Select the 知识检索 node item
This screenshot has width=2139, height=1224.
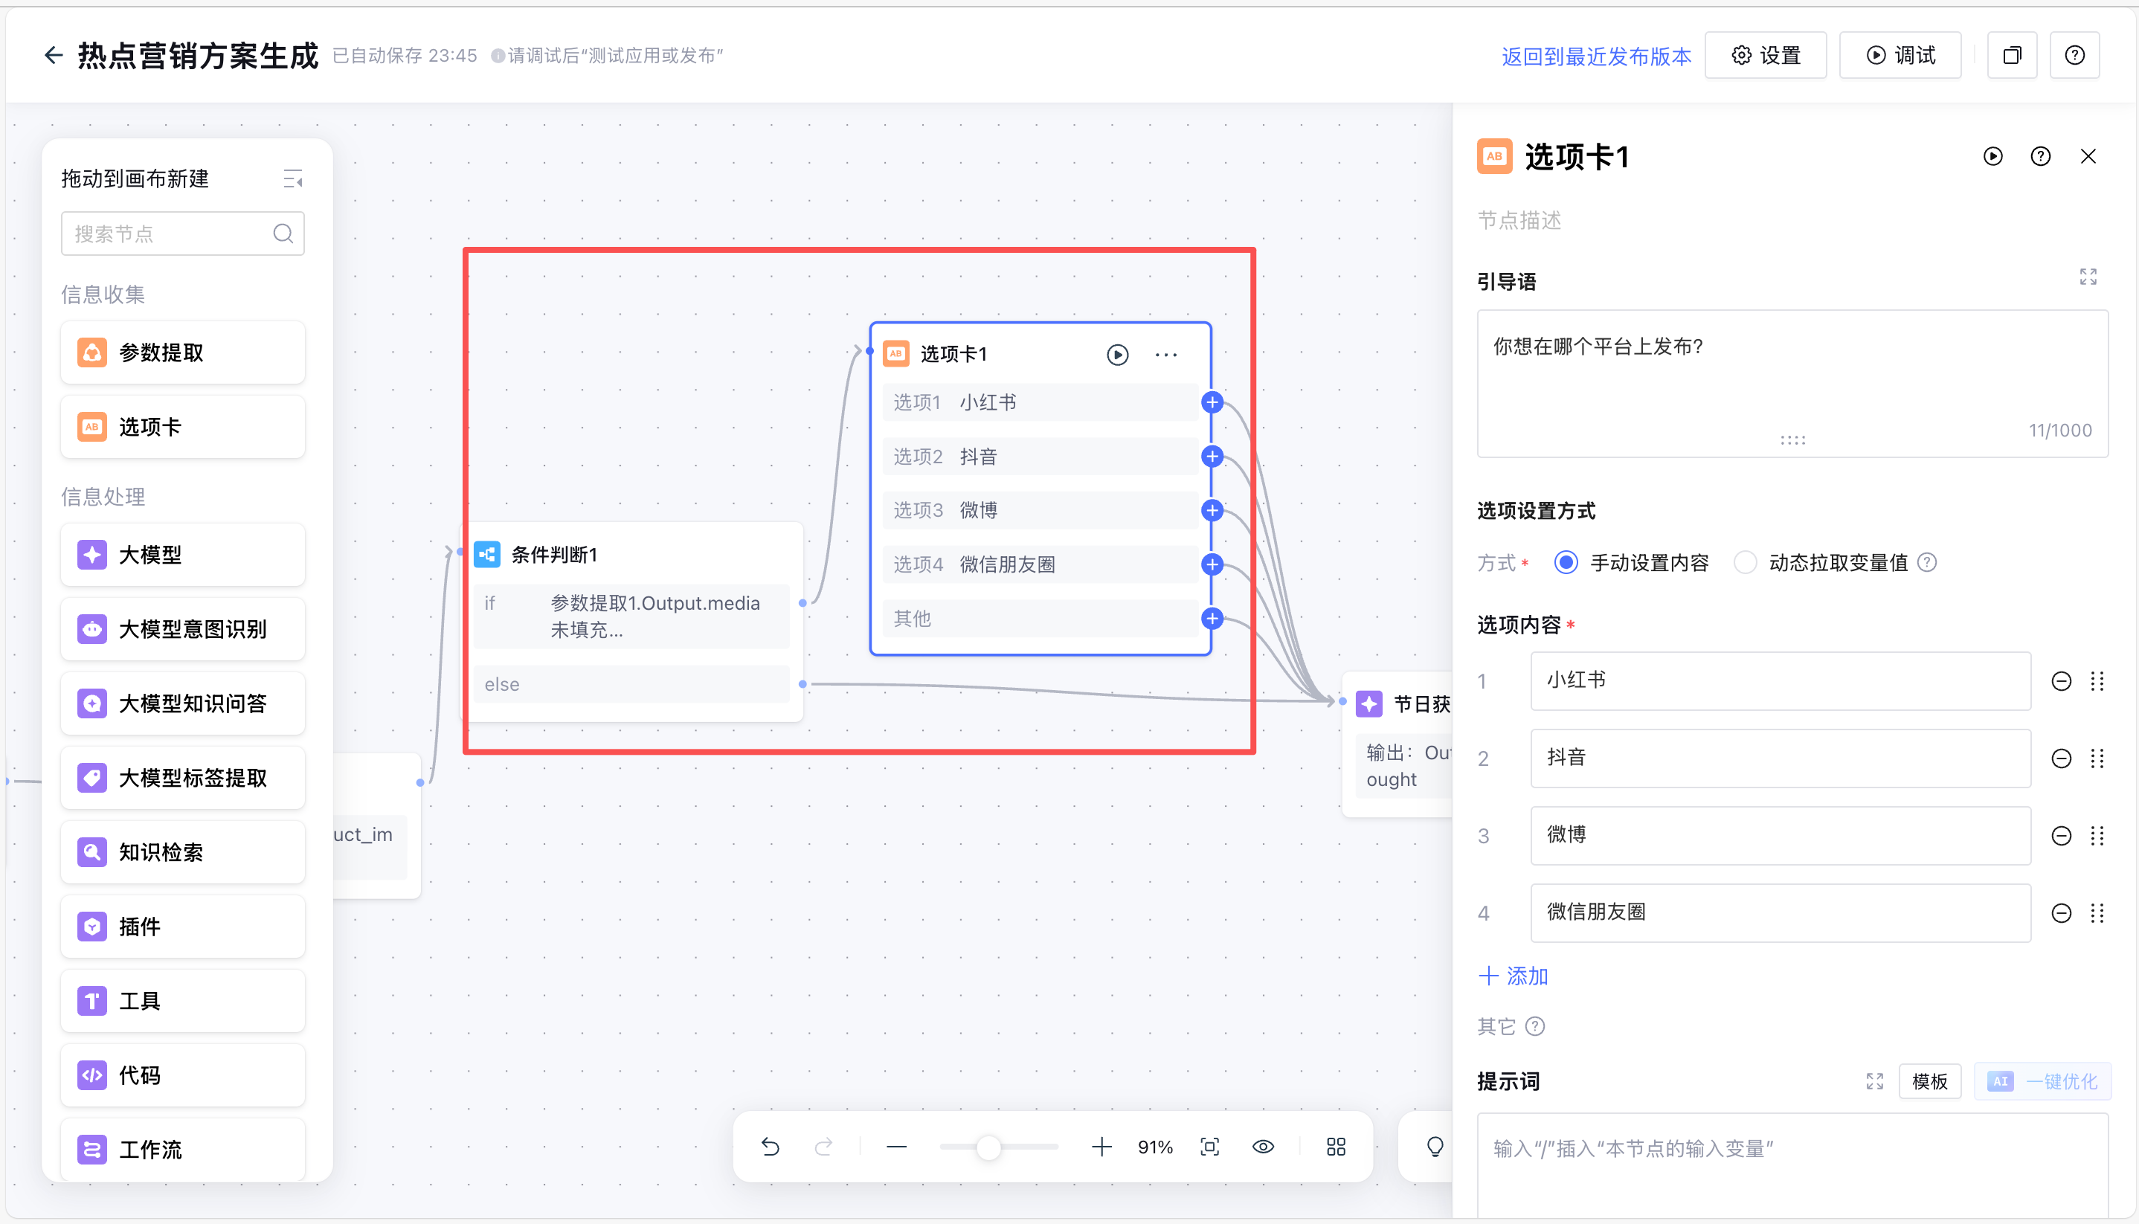(182, 851)
